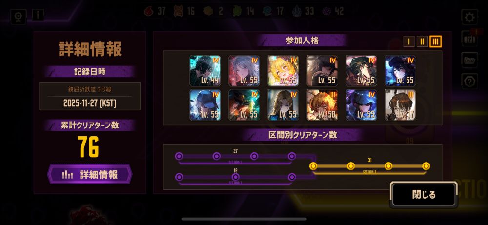The width and height of the screenshot is (488, 225).
Task: Open the gift box icon with notification
Action: coord(469,38)
